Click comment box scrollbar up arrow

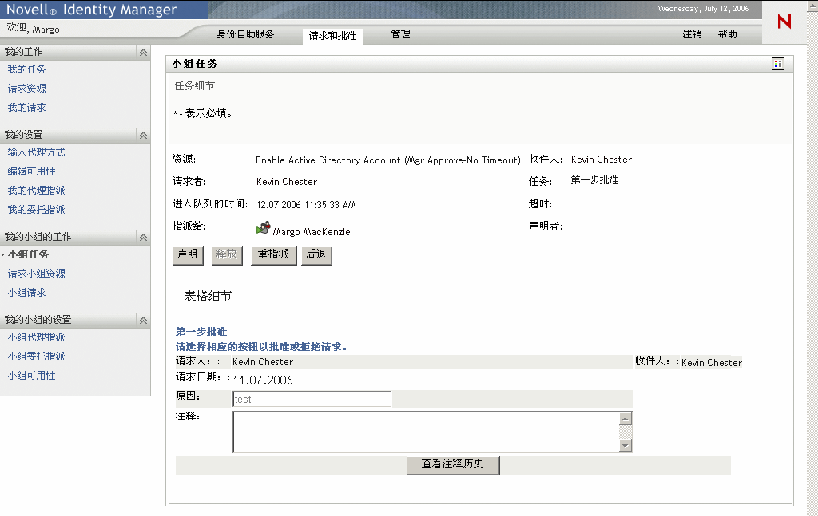(x=625, y=418)
